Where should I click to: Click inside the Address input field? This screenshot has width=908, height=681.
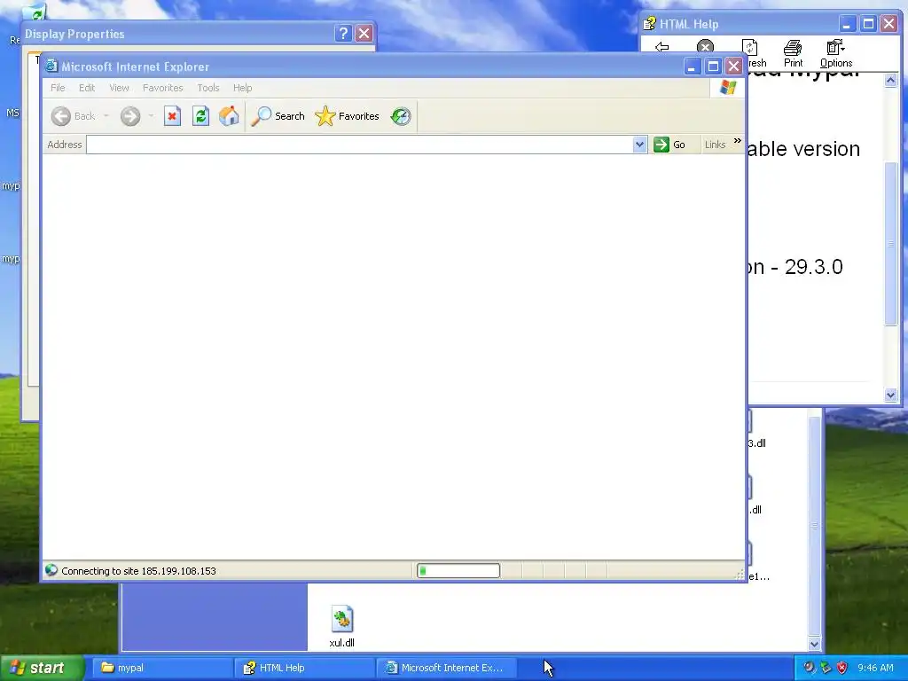(x=360, y=145)
